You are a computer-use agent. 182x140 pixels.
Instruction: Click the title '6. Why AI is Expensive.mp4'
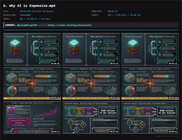[29, 6]
